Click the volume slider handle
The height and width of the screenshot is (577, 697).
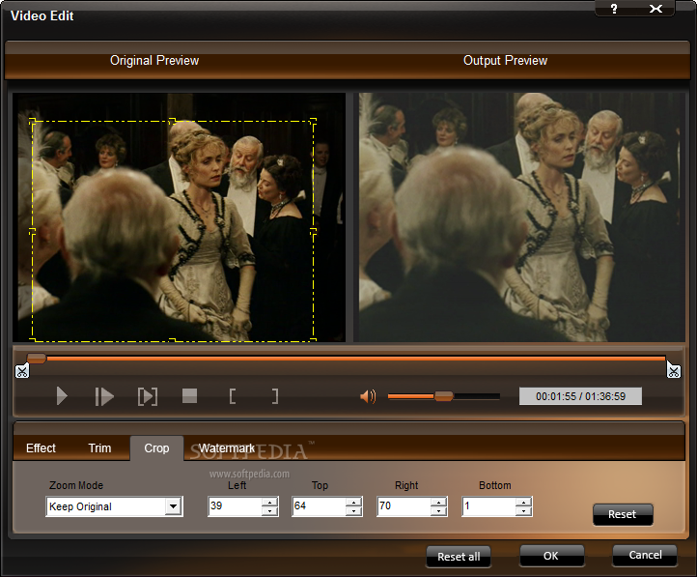(x=443, y=396)
